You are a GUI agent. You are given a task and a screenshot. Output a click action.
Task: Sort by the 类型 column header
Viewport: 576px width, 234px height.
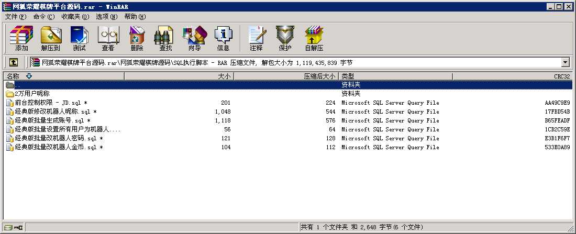click(395, 76)
